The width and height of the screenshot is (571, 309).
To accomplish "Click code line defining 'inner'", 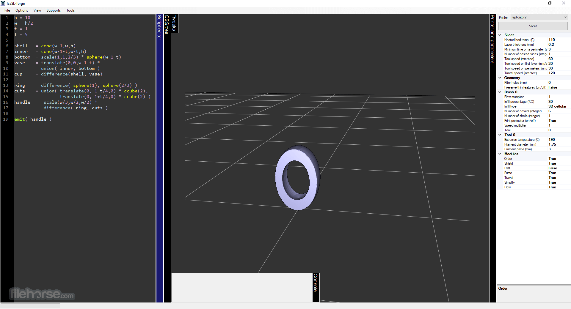I will tap(50, 51).
